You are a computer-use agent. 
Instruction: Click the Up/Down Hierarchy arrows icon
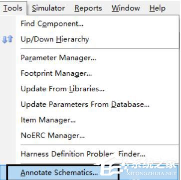7,39
